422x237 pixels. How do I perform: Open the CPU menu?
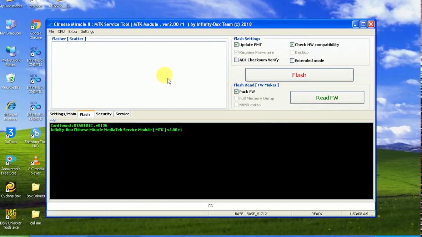tap(61, 32)
